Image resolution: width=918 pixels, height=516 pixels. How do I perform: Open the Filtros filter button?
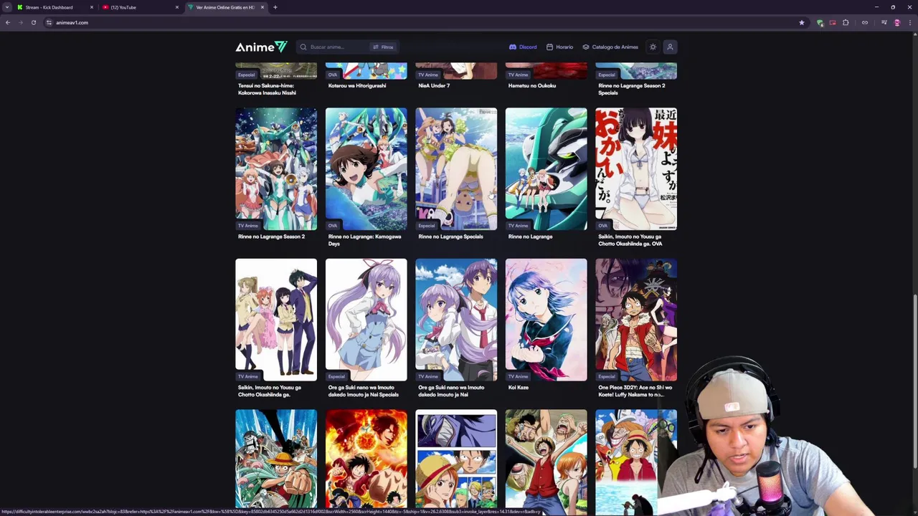383,47
